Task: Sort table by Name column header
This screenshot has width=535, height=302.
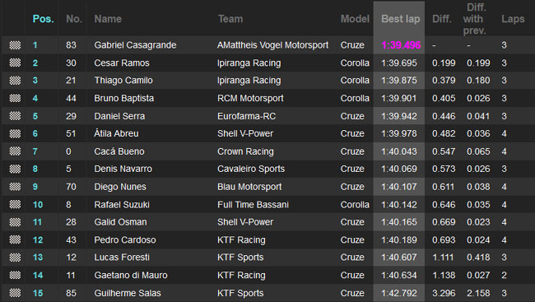Action: [x=108, y=19]
